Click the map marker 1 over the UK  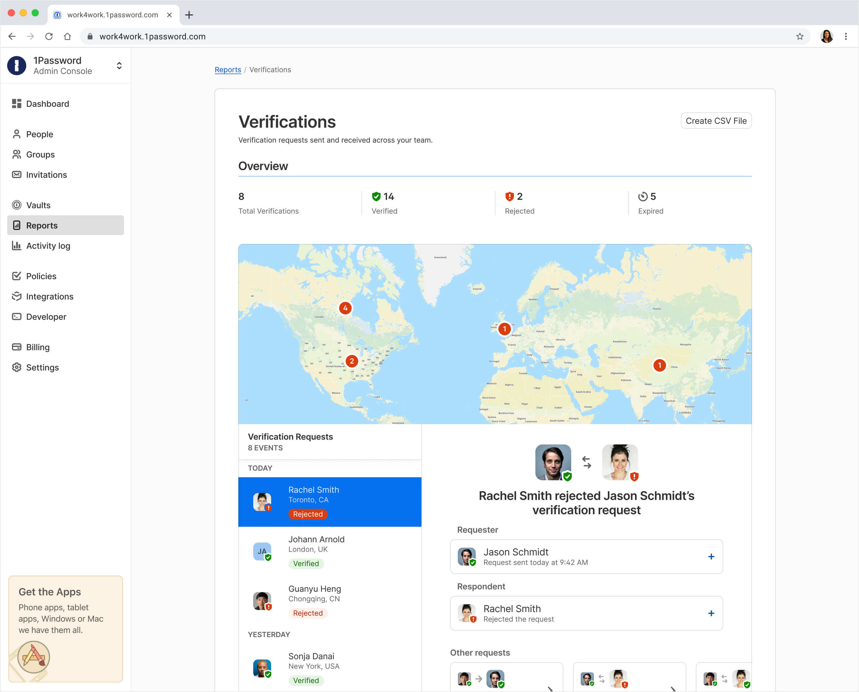[x=504, y=329]
